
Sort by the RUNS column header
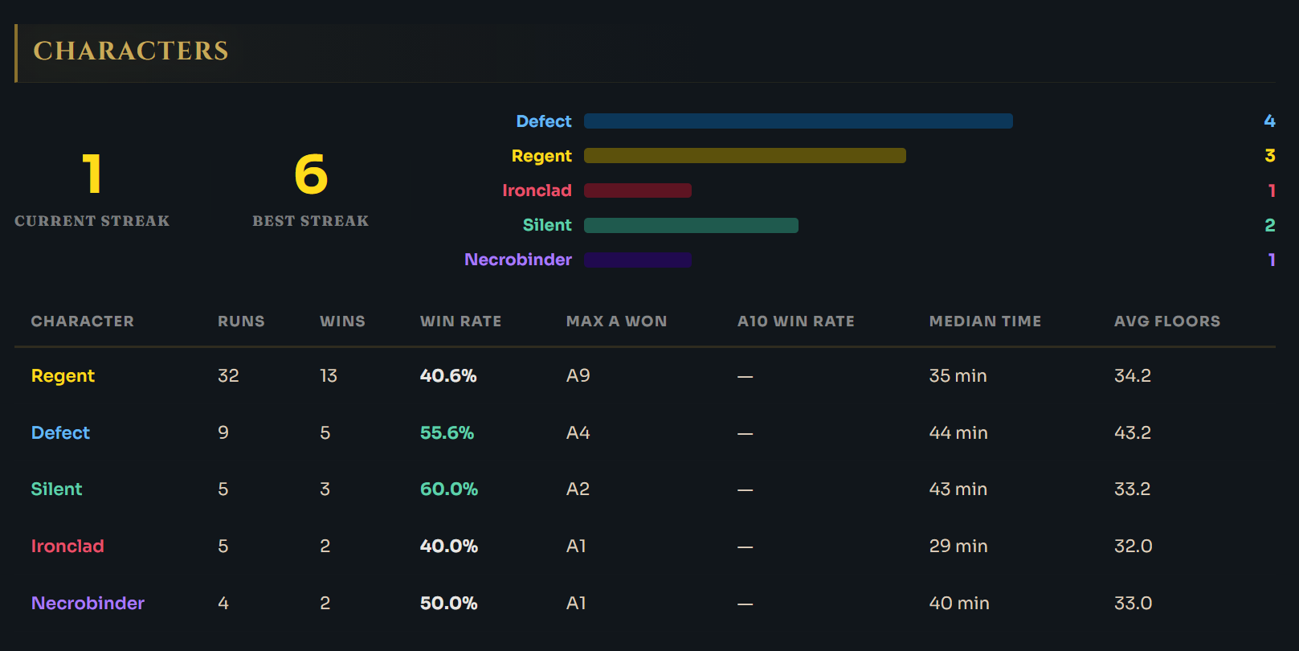[241, 321]
